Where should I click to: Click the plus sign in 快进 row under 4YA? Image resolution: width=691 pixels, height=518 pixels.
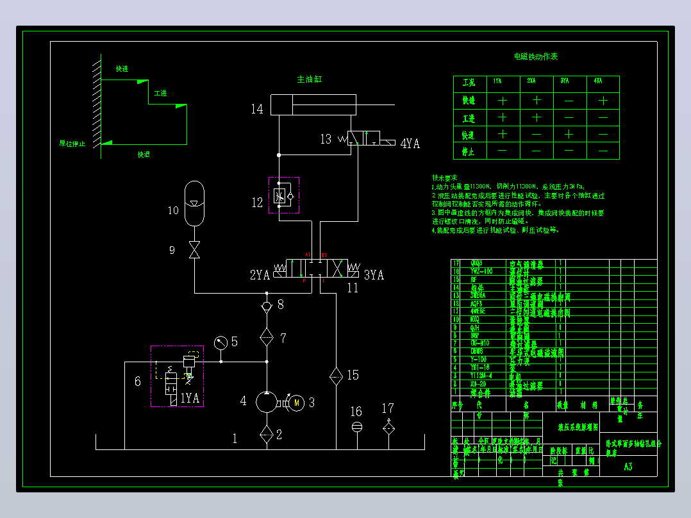coord(603,101)
